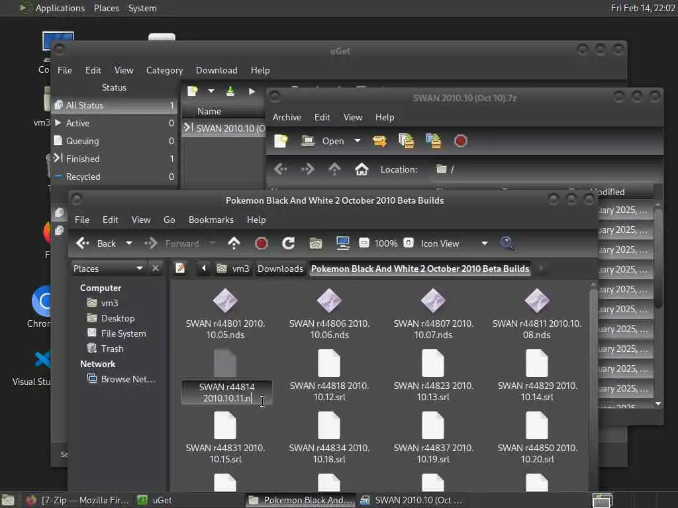
Task: Open the Applications menu in top panel
Action: tap(52, 8)
